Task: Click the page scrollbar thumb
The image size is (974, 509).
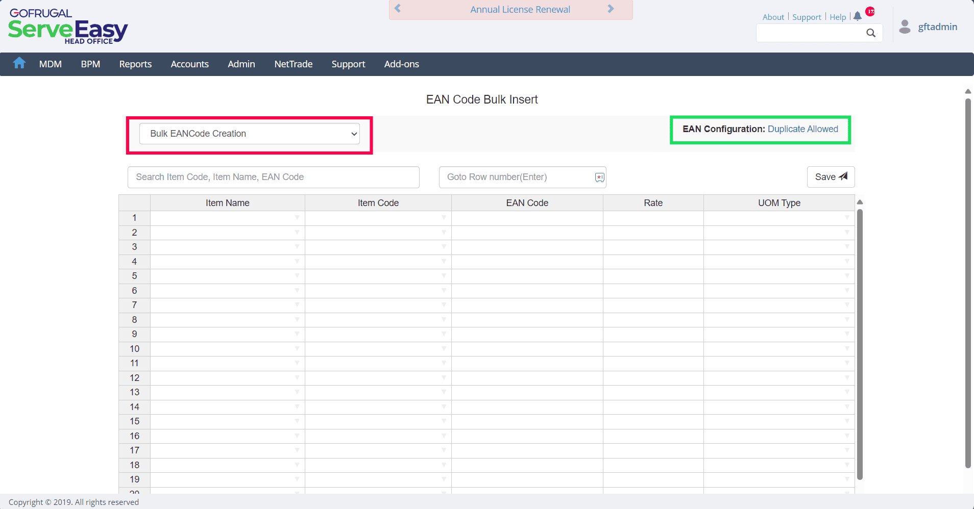Action: pyautogui.click(x=968, y=283)
